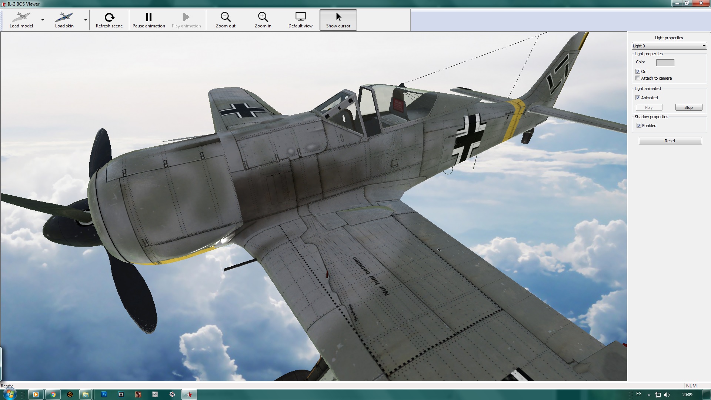Click the Load model aircraft icon
The image size is (711, 400).
click(x=21, y=17)
